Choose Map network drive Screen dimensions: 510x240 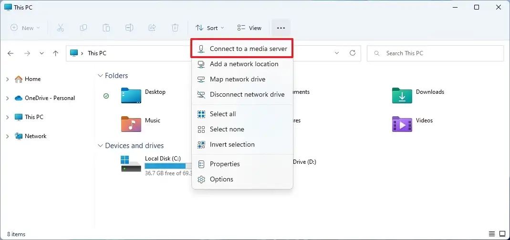(237, 79)
